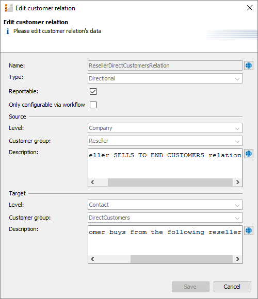Viewport: 258px width, 299px height.
Task: Click right scroll arrow in Target description
Action: (237, 259)
